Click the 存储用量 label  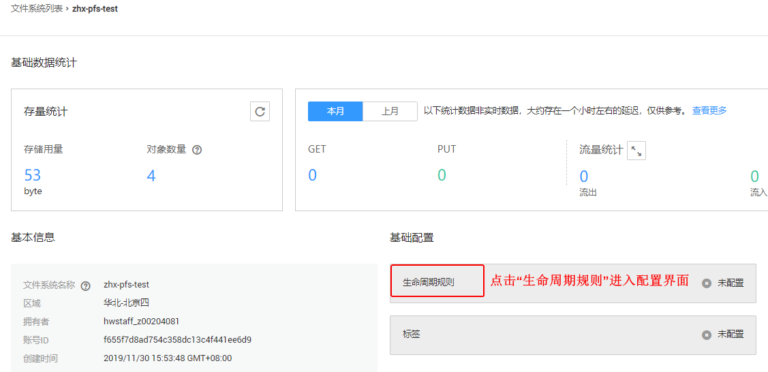(44, 150)
